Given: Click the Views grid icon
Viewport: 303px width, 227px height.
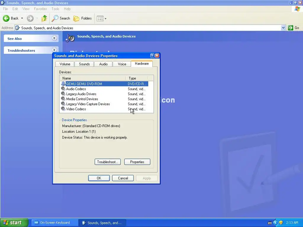Looking at the screenshot, I should pos(100,19).
